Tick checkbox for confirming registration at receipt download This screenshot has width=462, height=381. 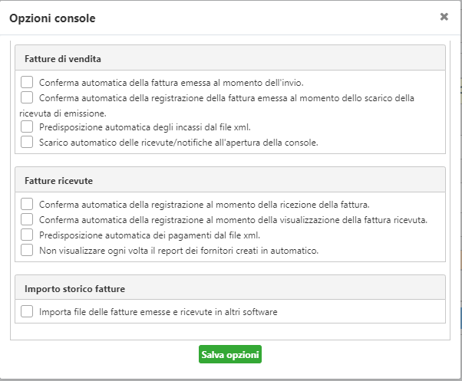tap(27, 97)
